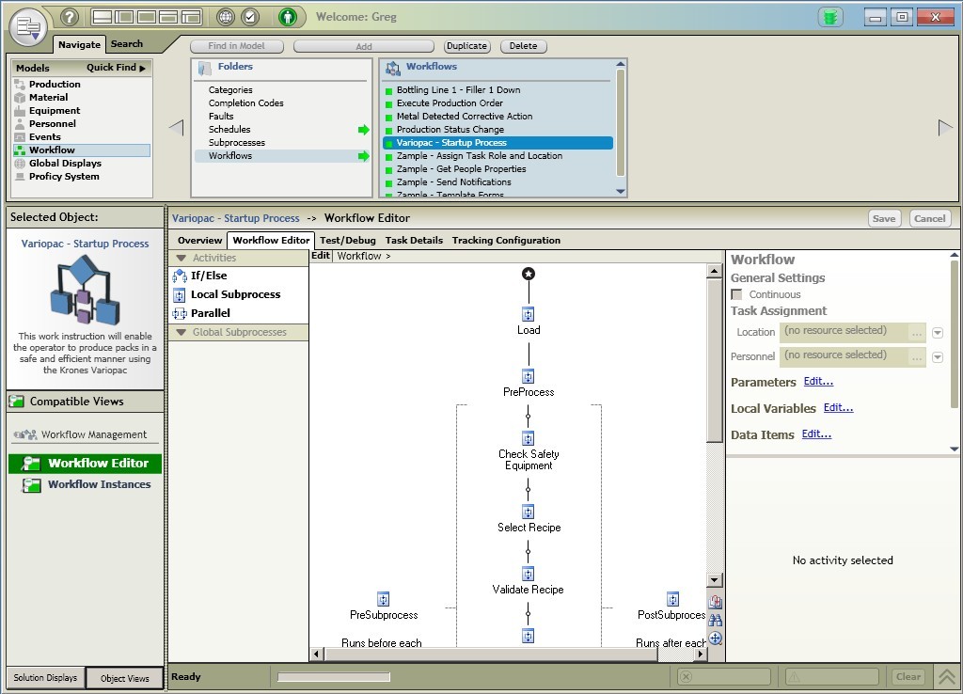The height and width of the screenshot is (694, 963).
Task: Select the PreProcess activity icon
Action: 529,376
